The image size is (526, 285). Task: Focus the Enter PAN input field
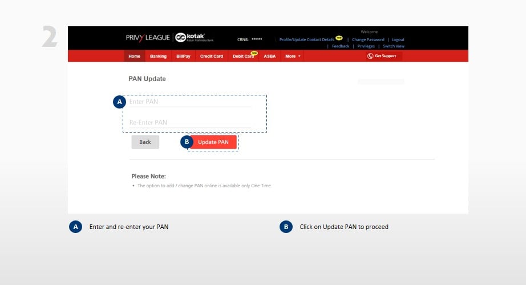(189, 102)
